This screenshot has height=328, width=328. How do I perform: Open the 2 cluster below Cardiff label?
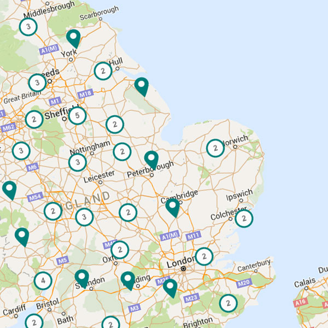pyautogui.click(x=34, y=323)
